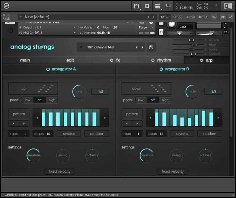
Task: Mute instrument with M button
Action: [161, 32]
